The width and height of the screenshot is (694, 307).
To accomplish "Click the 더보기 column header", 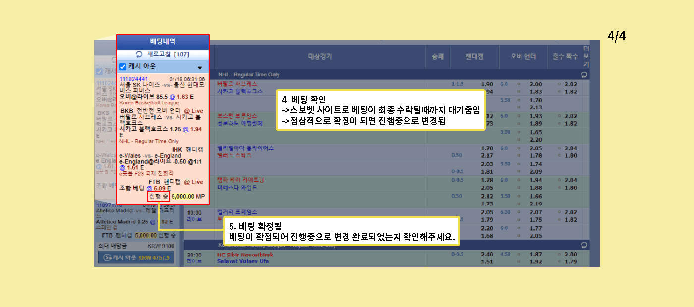I will (586, 56).
